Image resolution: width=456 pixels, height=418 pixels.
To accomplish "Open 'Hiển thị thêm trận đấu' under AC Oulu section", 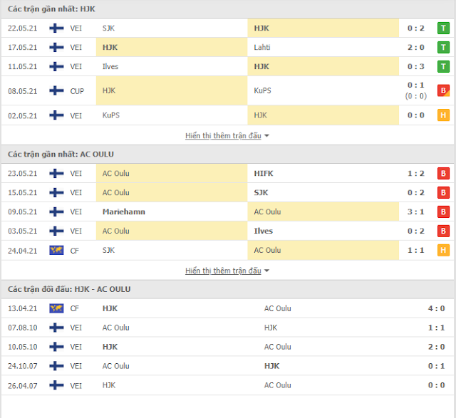I will (x=223, y=271).
